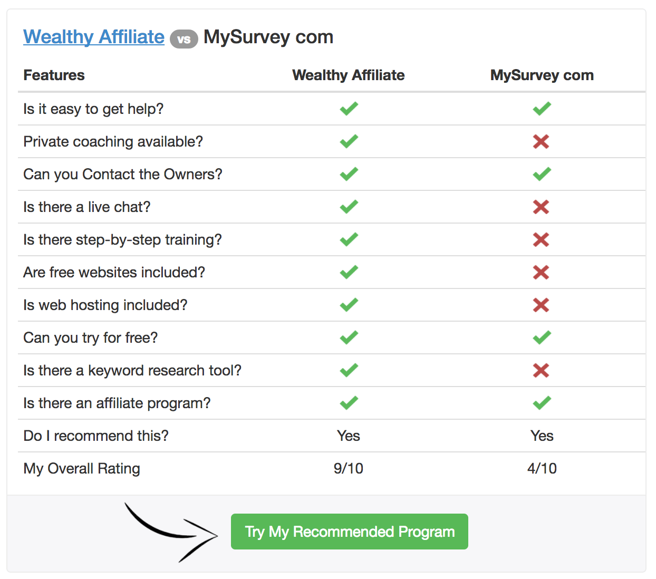This screenshot has height=579, width=656.
Task: Click MySurvey red X for step-by-step training
Action: point(541,239)
